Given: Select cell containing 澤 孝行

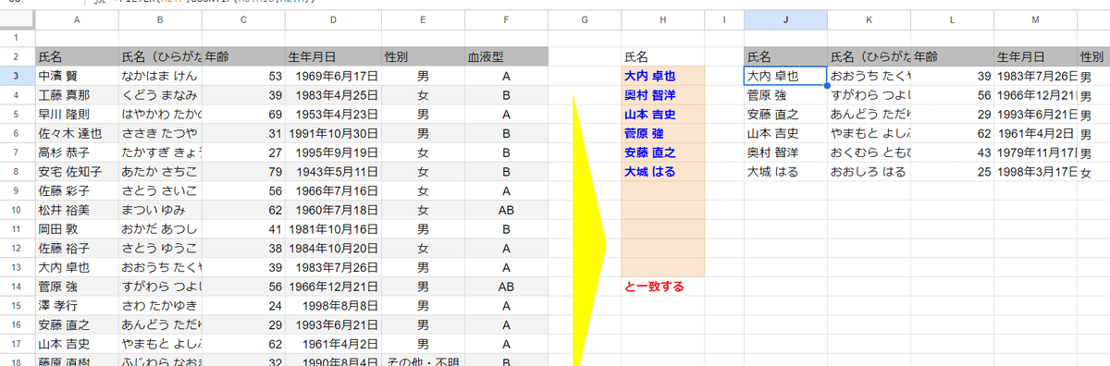Looking at the screenshot, I should click(x=76, y=305).
